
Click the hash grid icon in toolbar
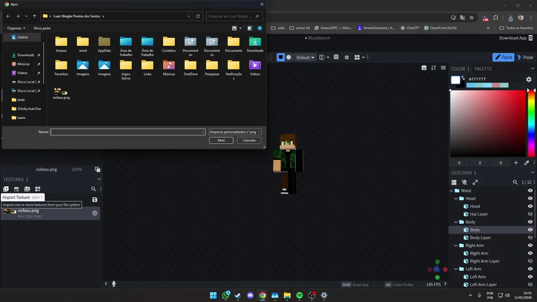(x=347, y=57)
